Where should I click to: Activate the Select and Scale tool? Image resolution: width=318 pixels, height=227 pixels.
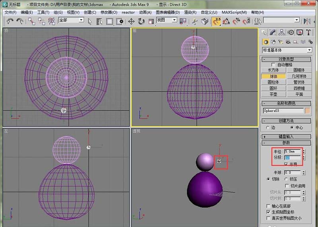[151, 21]
